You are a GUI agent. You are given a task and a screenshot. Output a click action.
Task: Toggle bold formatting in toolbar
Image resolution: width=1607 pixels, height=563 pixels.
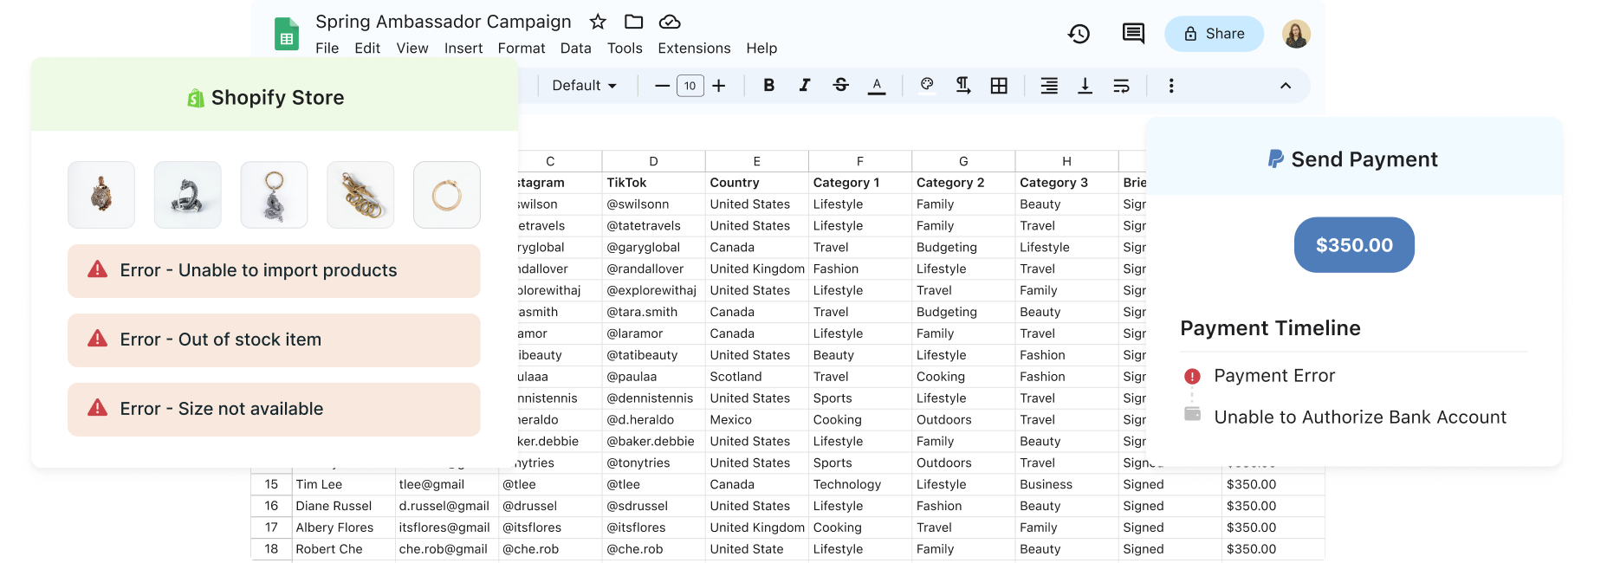coord(768,85)
